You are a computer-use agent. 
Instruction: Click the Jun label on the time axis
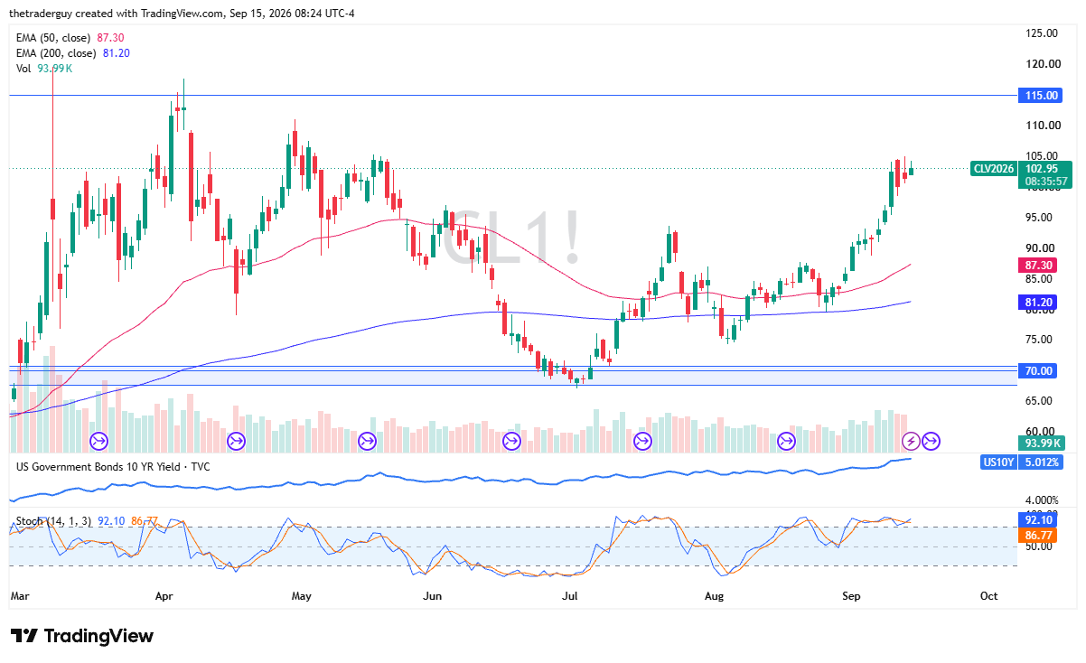pos(433,596)
